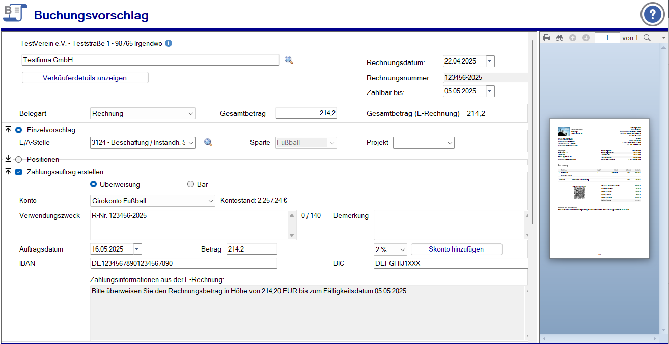Click the help question mark icon
This screenshot has width=669, height=344.
click(x=652, y=15)
